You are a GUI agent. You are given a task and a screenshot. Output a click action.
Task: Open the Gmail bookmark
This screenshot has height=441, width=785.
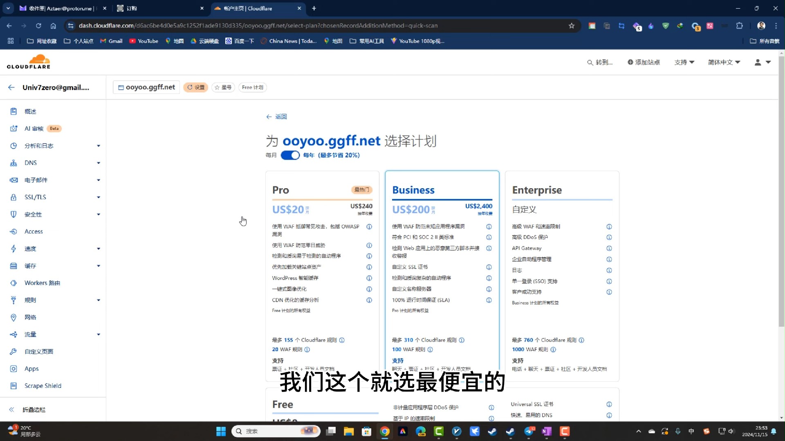pyautogui.click(x=111, y=41)
